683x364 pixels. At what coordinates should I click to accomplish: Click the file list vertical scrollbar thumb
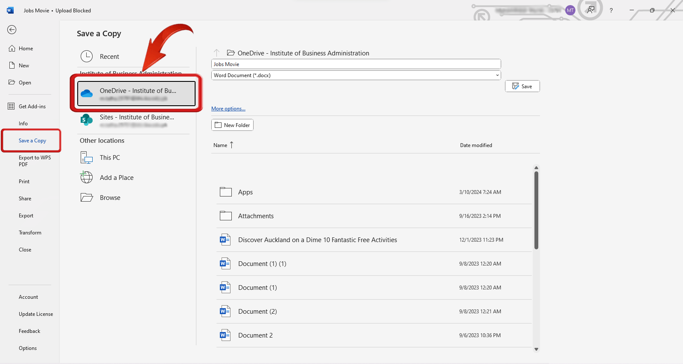(536, 210)
